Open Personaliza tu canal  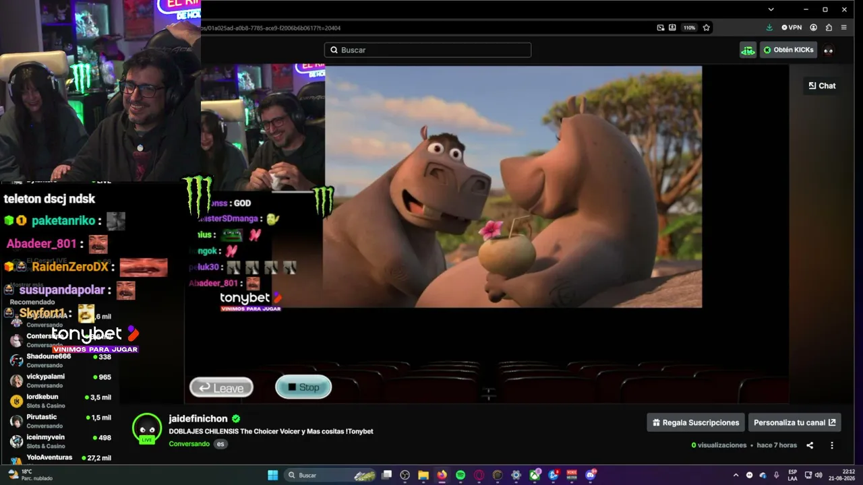pos(794,422)
